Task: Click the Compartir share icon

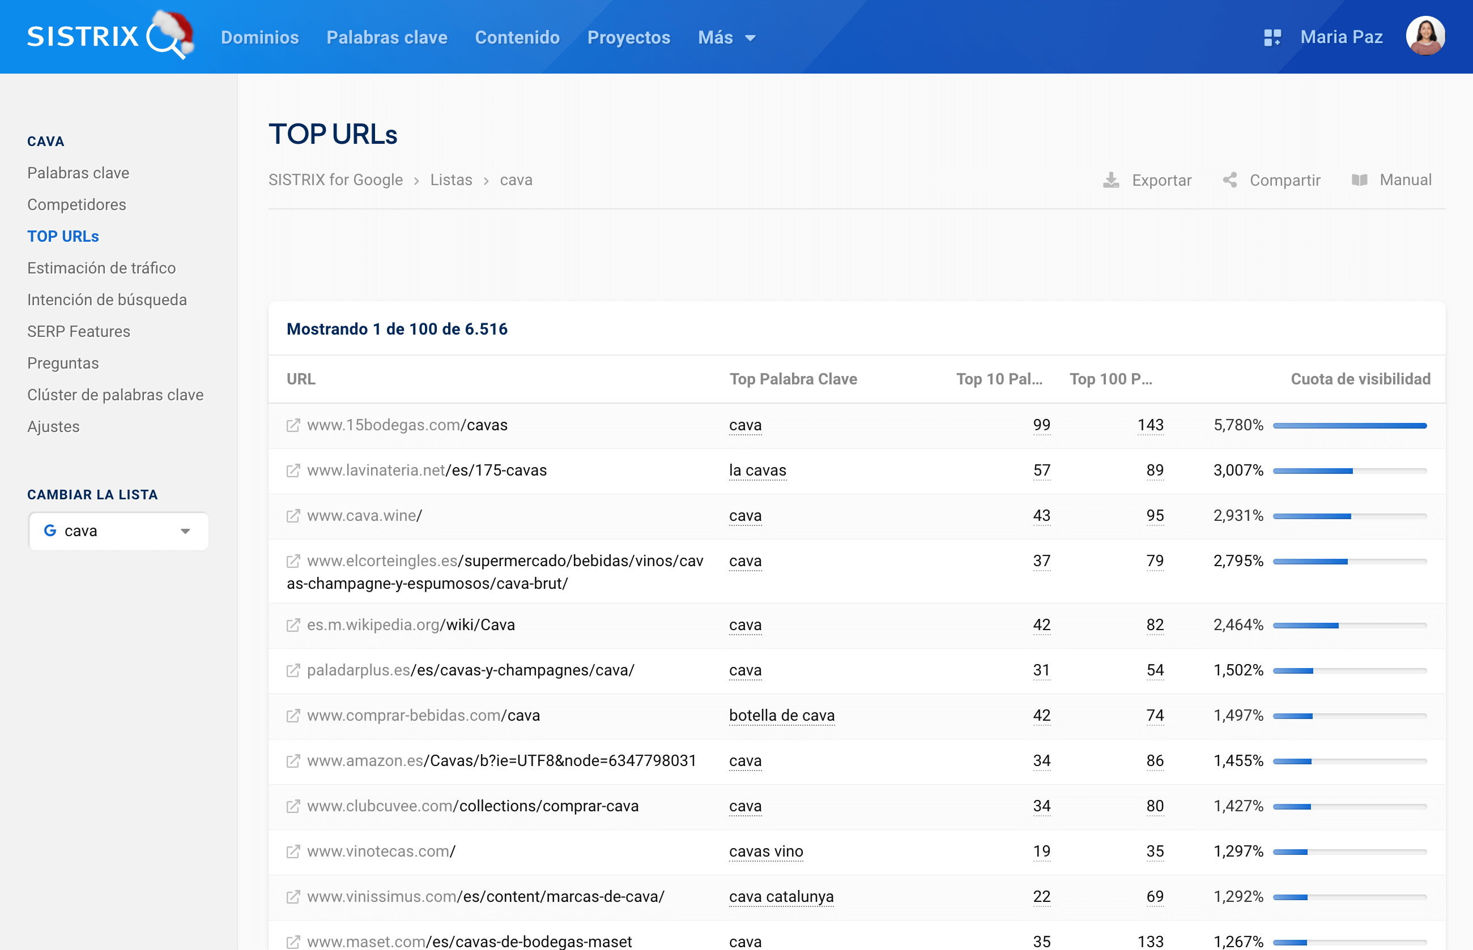Action: click(x=1230, y=180)
